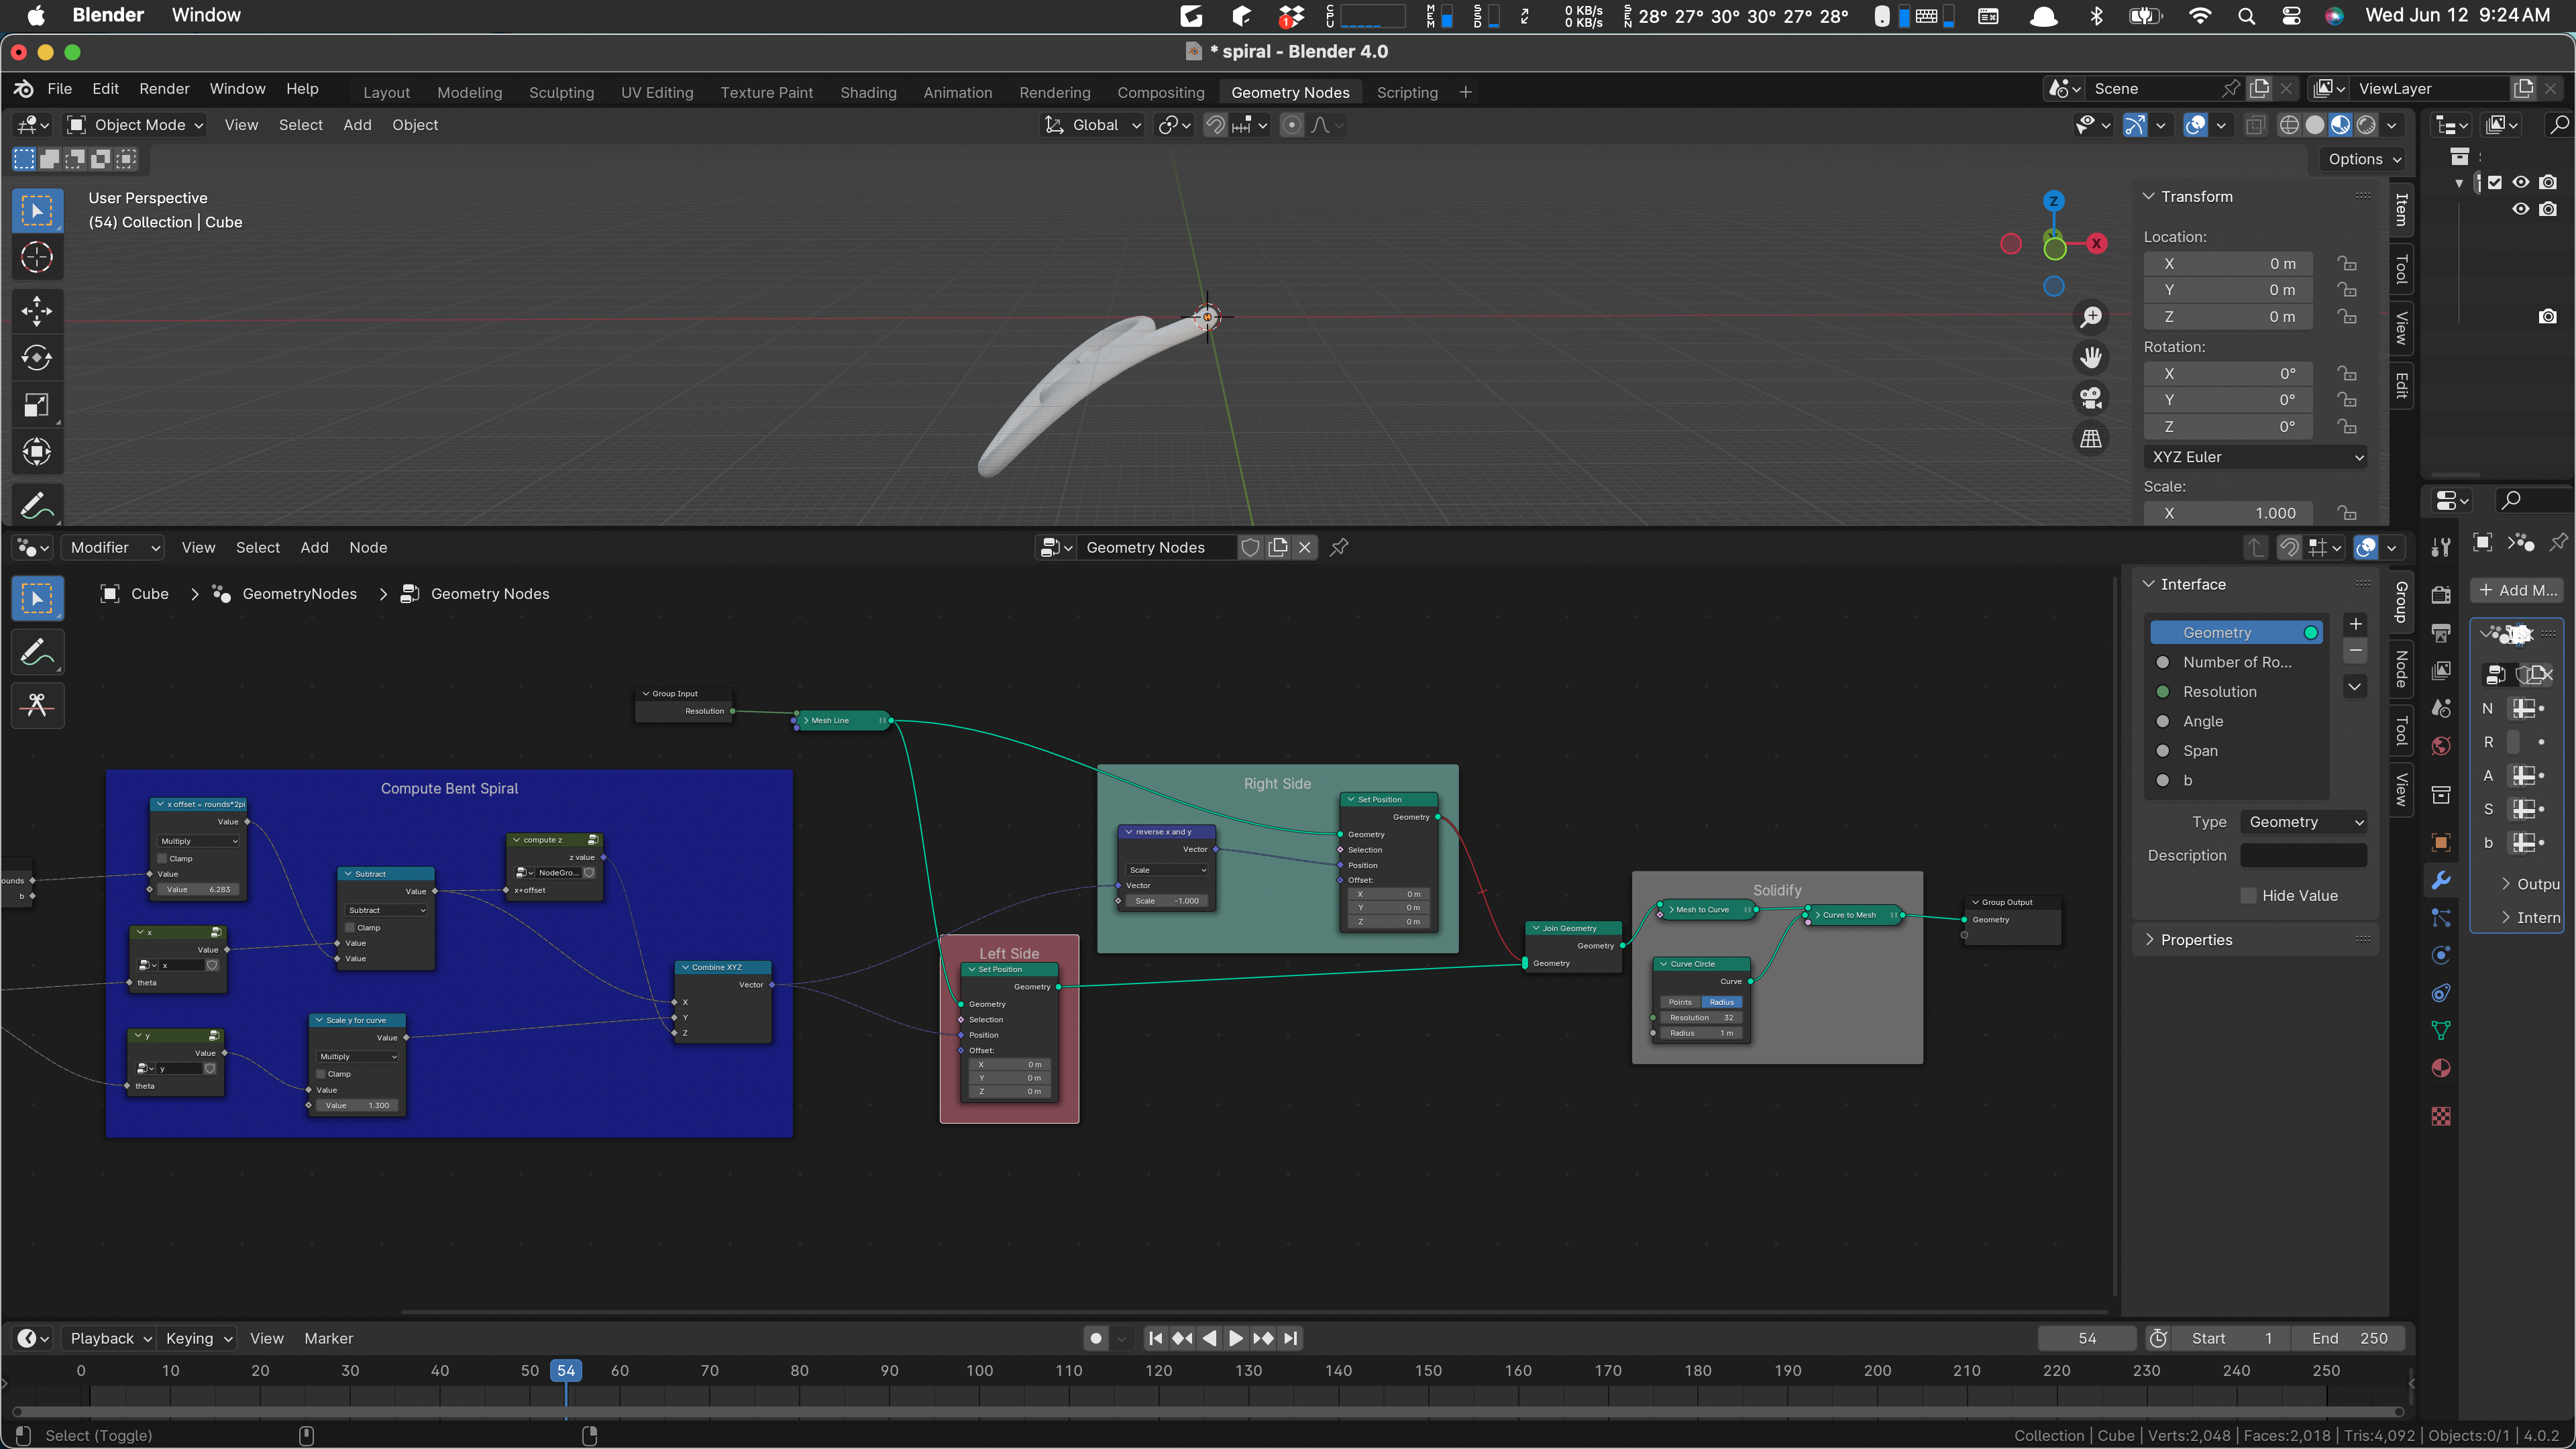The width and height of the screenshot is (2576, 1449).
Task: Open the Modifier node tree type dropdown
Action: point(113,547)
